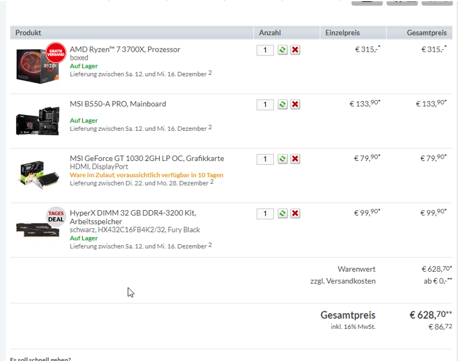Remove MSI GeForce GT 1030 from cart

295,159
